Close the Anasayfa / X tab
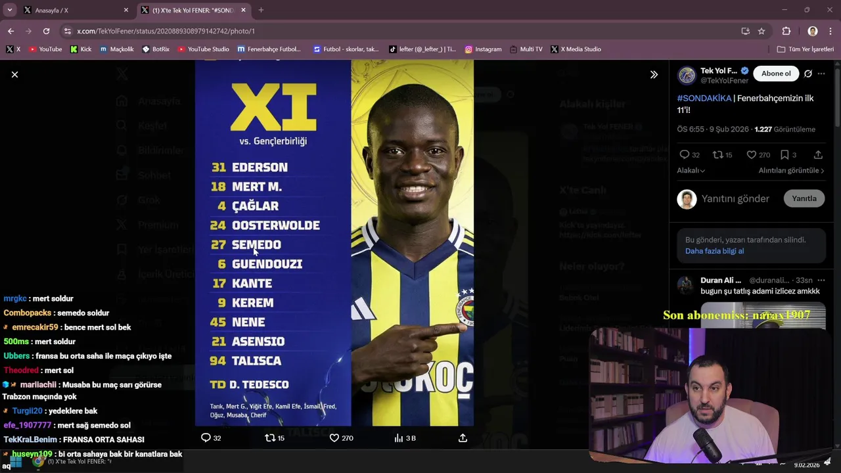Viewport: 841px width, 473px height. [x=126, y=10]
